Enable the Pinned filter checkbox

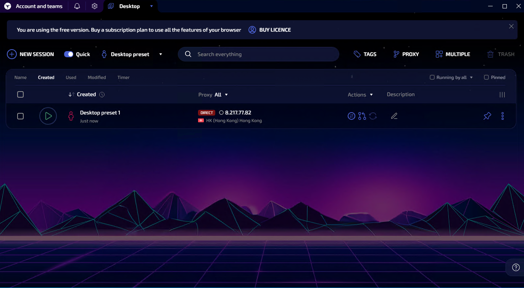point(486,77)
